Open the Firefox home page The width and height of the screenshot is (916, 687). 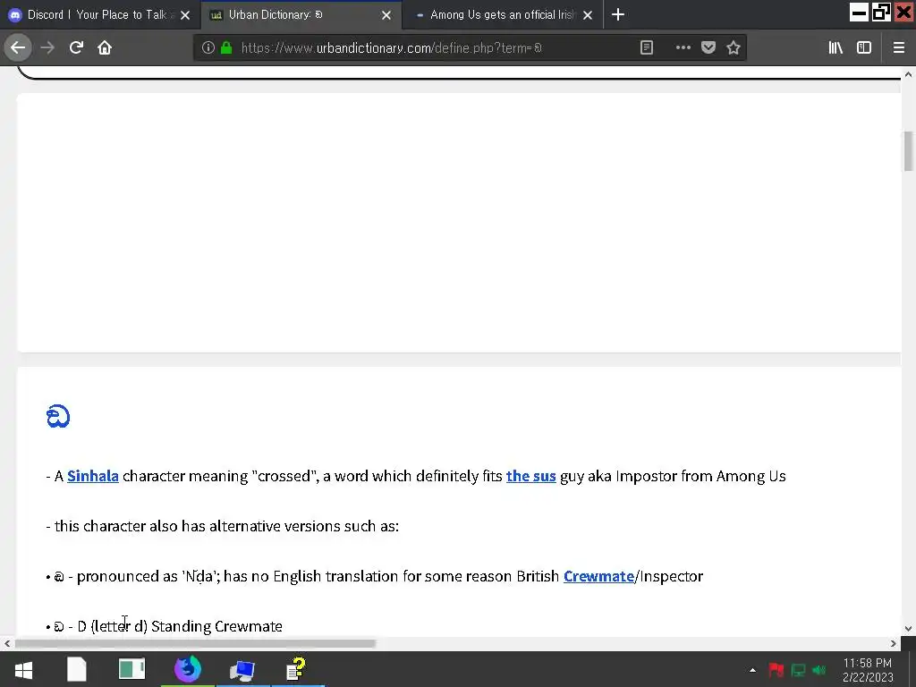pyautogui.click(x=105, y=47)
